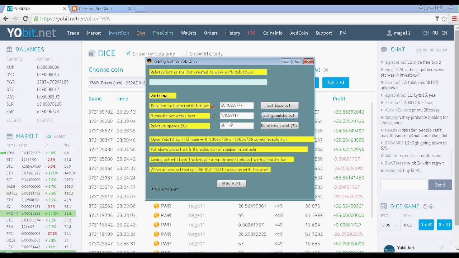Open the Market menu item

[94, 33]
